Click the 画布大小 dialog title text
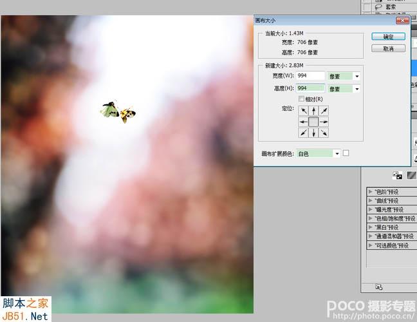This screenshot has height=322, width=417. coord(265,21)
